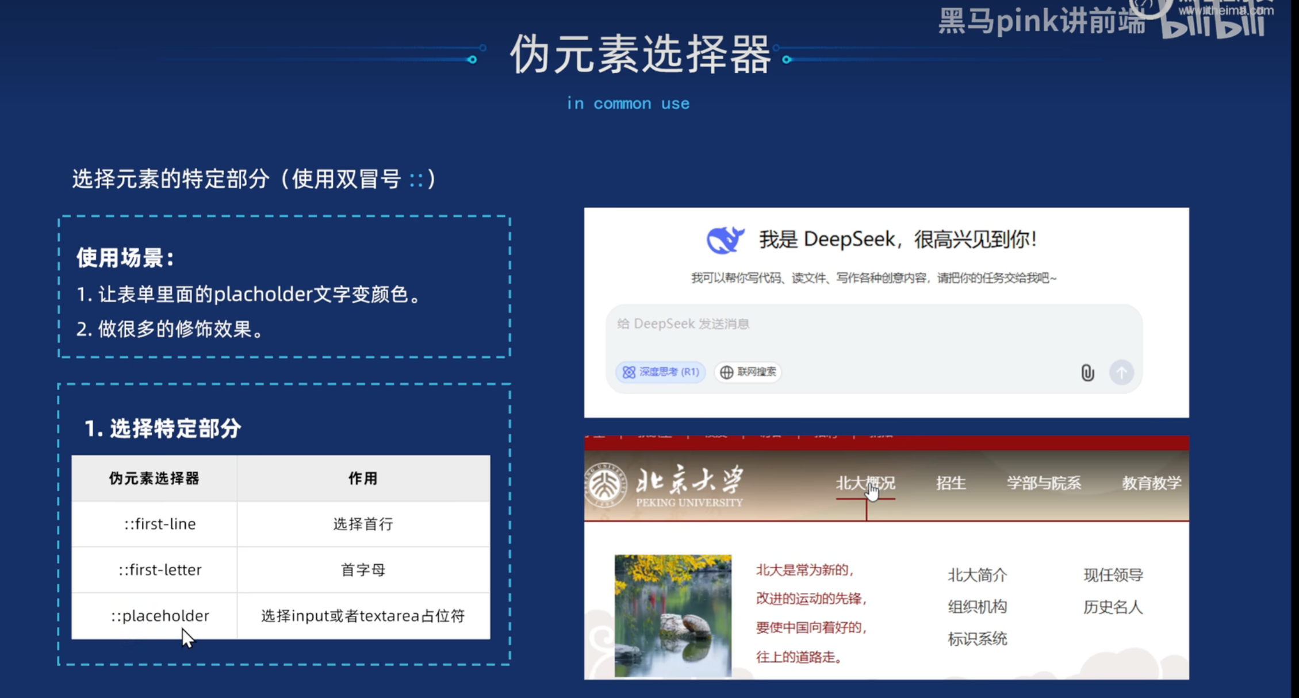This screenshot has height=698, width=1299.
Task: Click the globe icon in 联网搜索
Action: pyautogui.click(x=726, y=372)
